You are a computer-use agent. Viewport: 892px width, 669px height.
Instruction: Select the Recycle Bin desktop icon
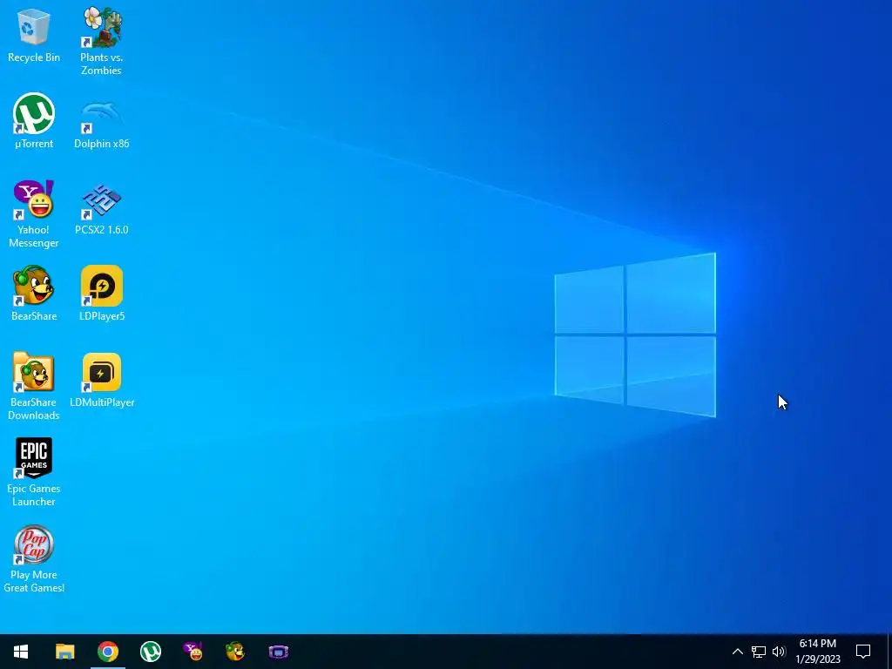(x=34, y=35)
